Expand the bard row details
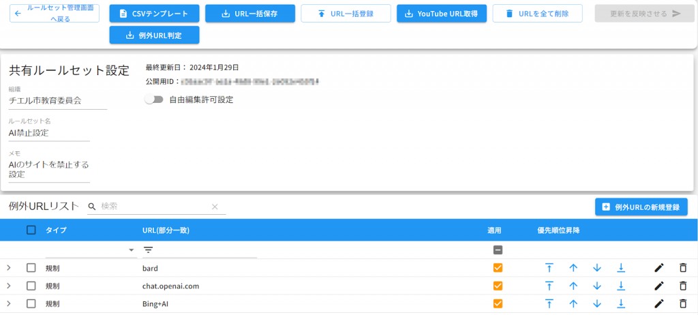This screenshot has height=315, width=698. (x=8, y=268)
